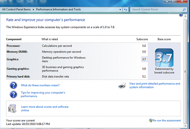
Task: Open 'Tips for improving your computer's performance' link
Action: [43, 94]
